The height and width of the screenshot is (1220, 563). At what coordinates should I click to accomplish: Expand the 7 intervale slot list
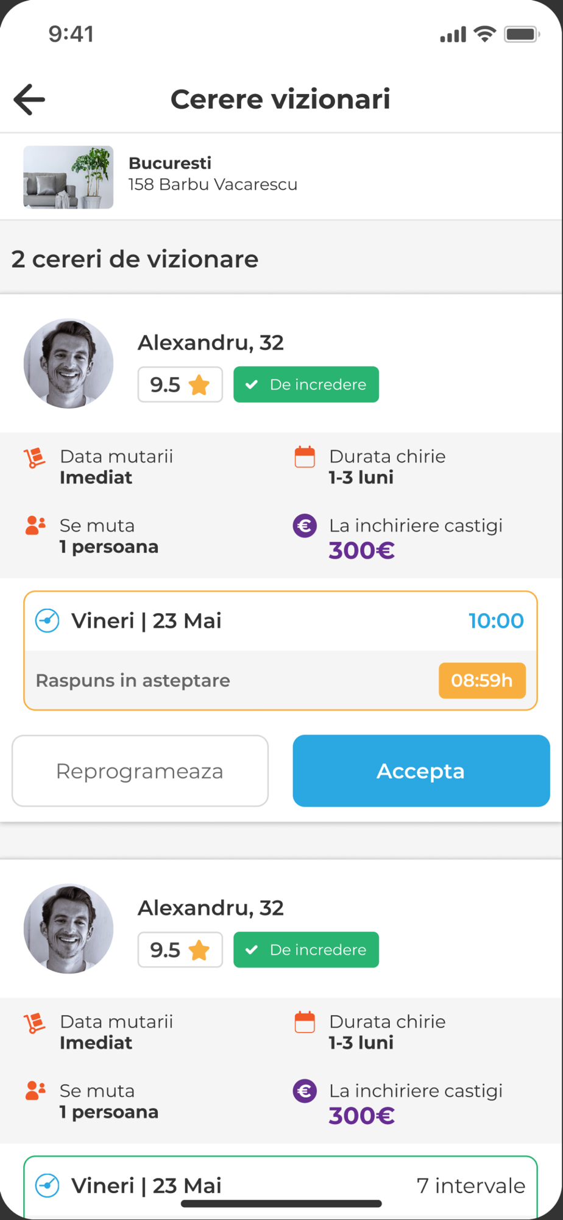tap(470, 1186)
